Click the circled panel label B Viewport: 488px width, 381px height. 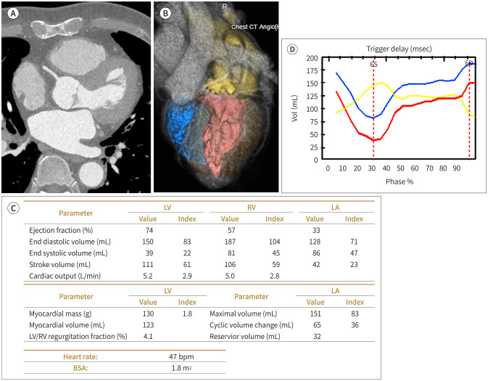click(x=165, y=13)
